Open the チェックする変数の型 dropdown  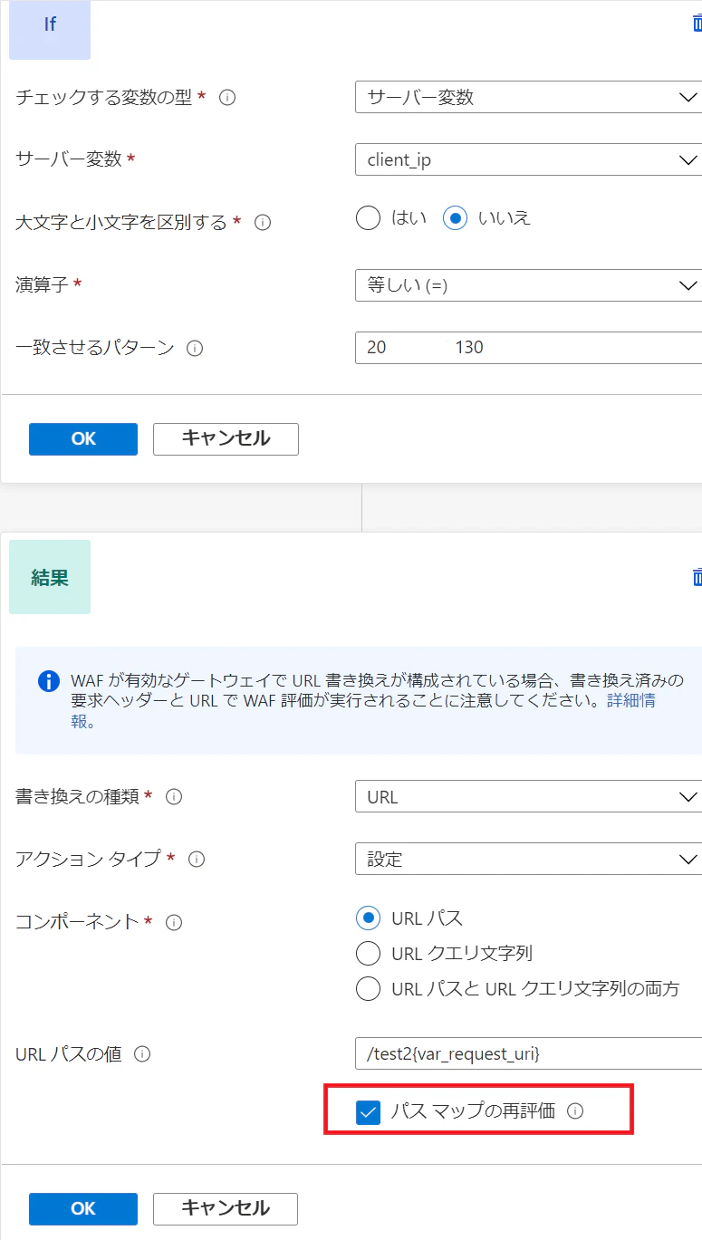(x=528, y=97)
